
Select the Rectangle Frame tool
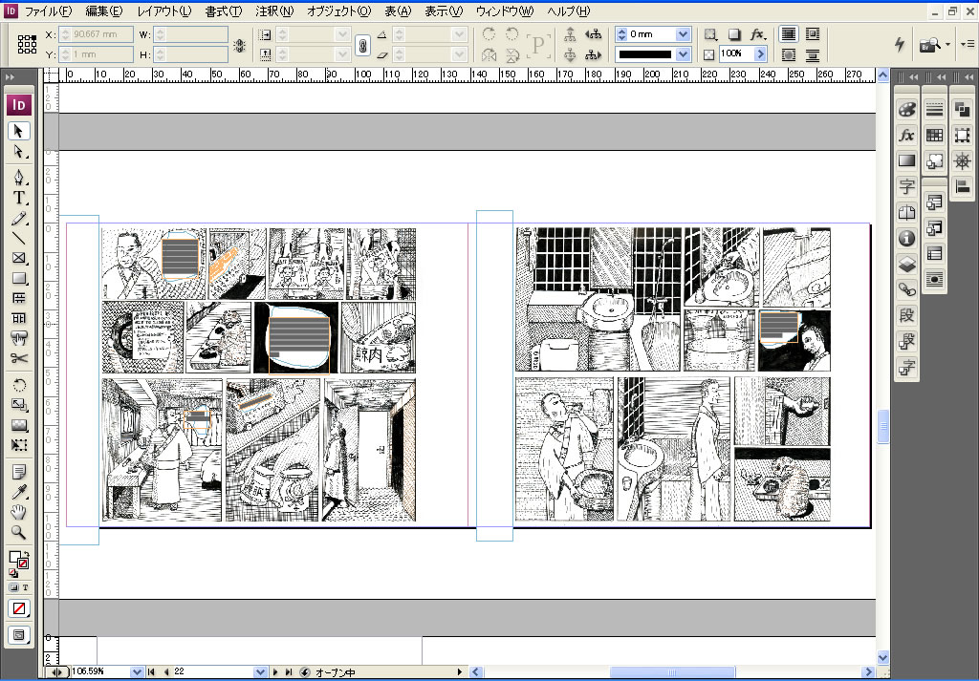tap(19, 258)
